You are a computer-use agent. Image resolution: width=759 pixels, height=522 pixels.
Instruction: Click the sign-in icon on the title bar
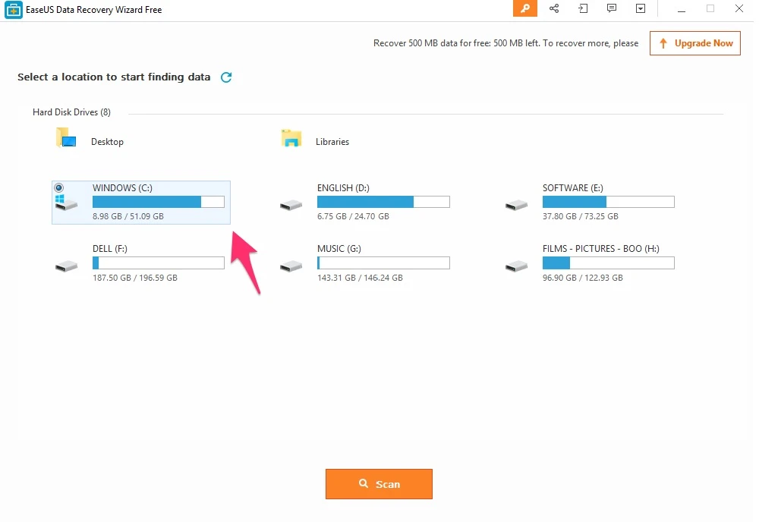tap(583, 9)
